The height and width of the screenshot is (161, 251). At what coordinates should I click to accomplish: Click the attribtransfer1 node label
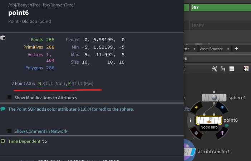(214, 151)
